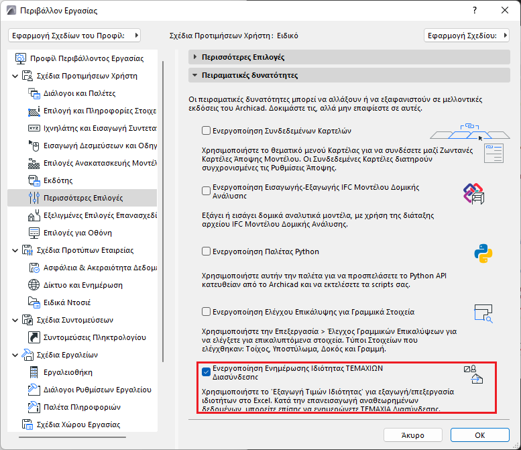This screenshot has width=521, height=450.
Task: Click the Περισσότερες Επιλογές sliders icon
Action: 34,198
